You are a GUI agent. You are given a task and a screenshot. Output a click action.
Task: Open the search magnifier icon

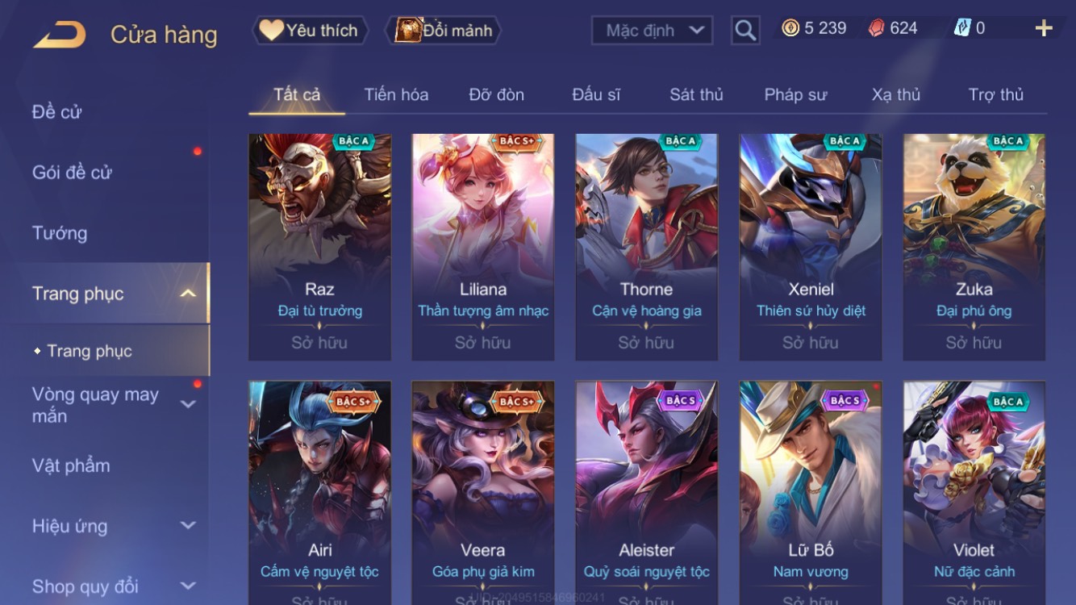(745, 31)
